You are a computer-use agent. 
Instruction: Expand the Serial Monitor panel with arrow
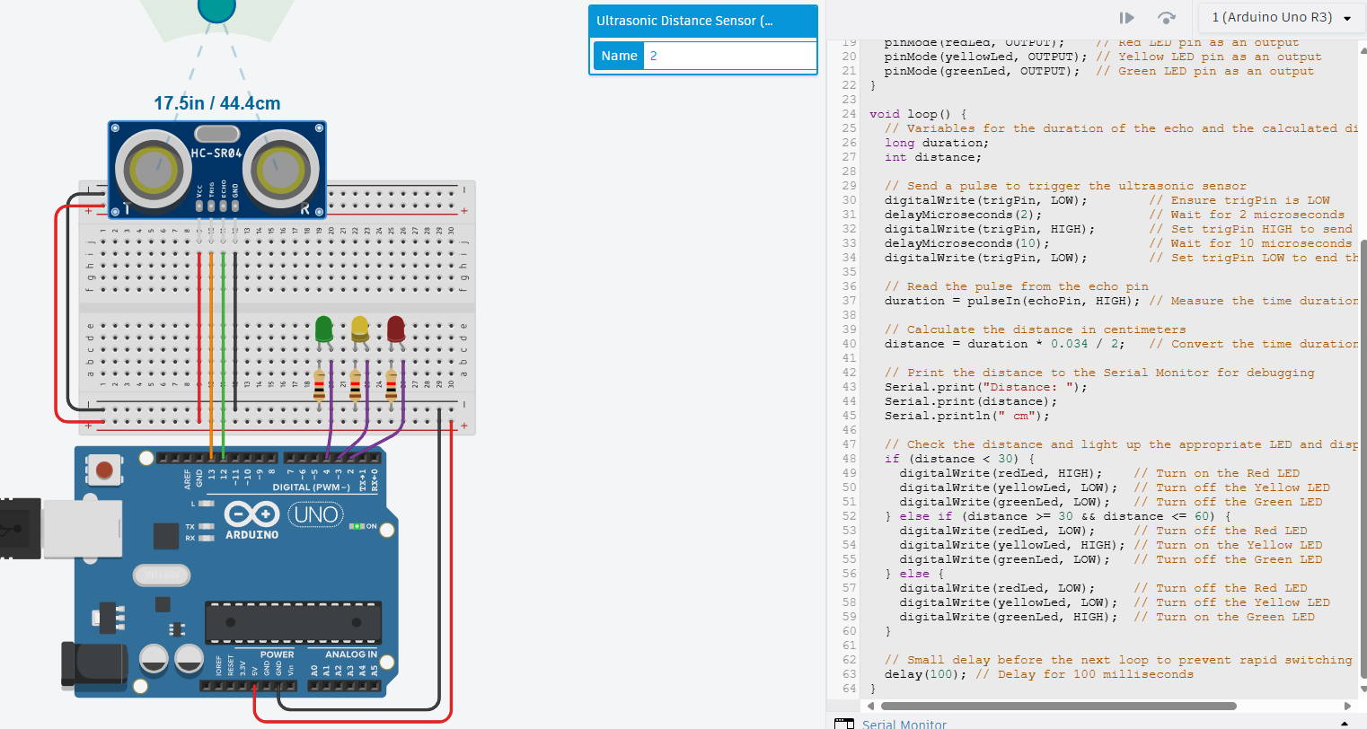[x=1345, y=724]
